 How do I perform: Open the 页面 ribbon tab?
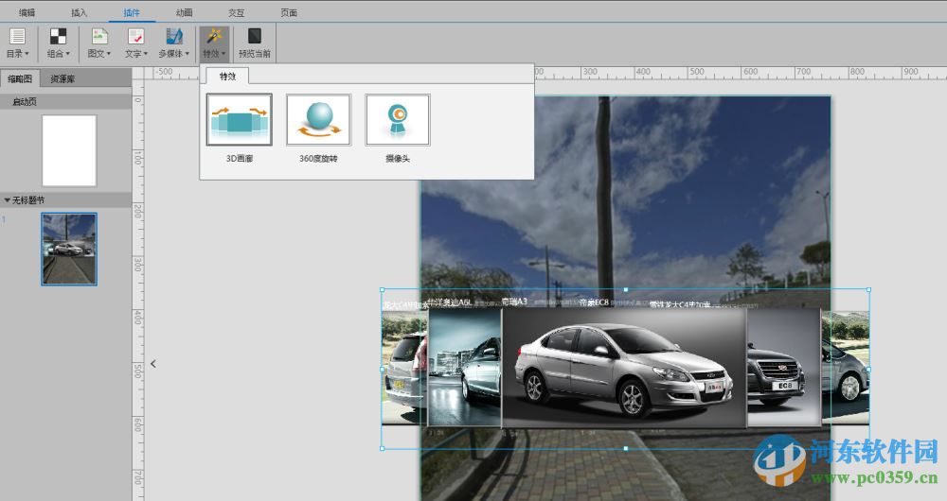point(289,12)
